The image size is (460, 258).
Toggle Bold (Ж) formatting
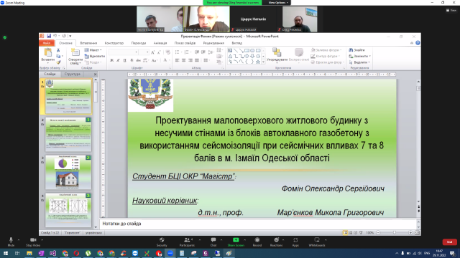(112, 60)
